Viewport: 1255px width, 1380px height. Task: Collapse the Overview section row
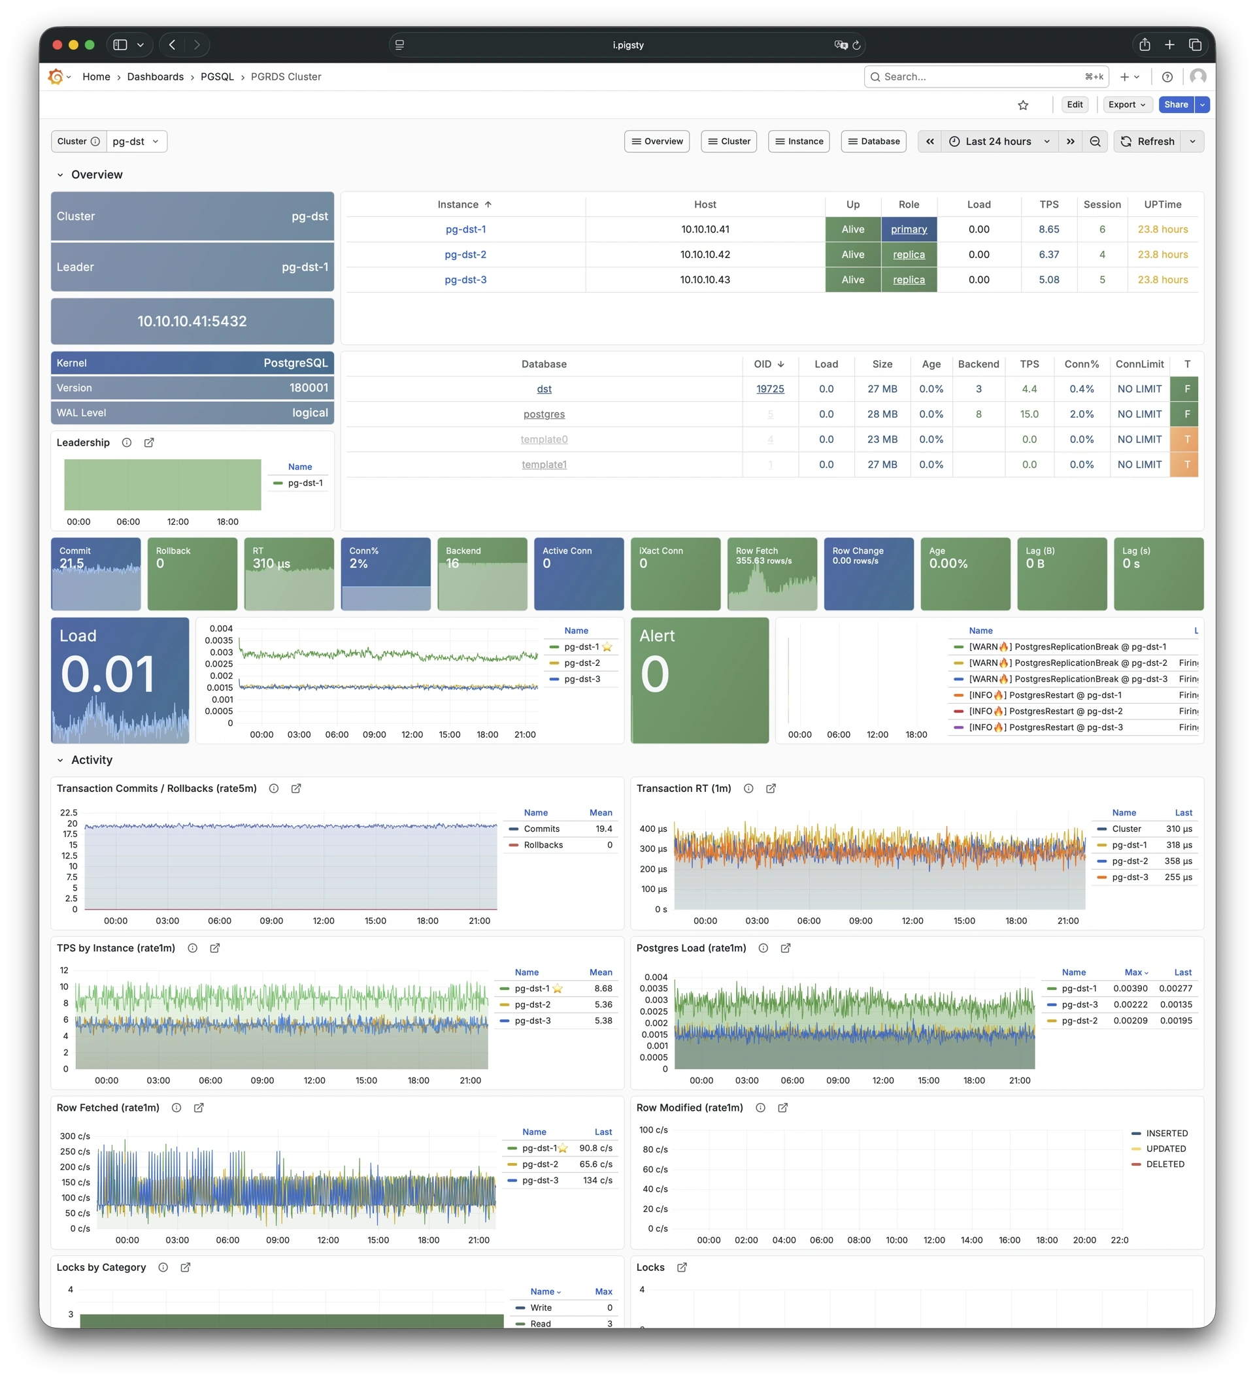60,174
